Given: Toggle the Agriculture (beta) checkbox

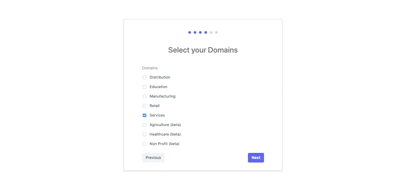Looking at the screenshot, I should (x=144, y=125).
